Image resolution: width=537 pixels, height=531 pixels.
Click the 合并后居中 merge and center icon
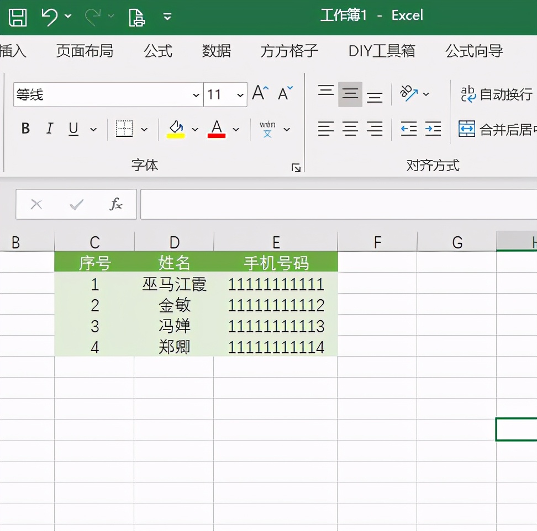467,129
